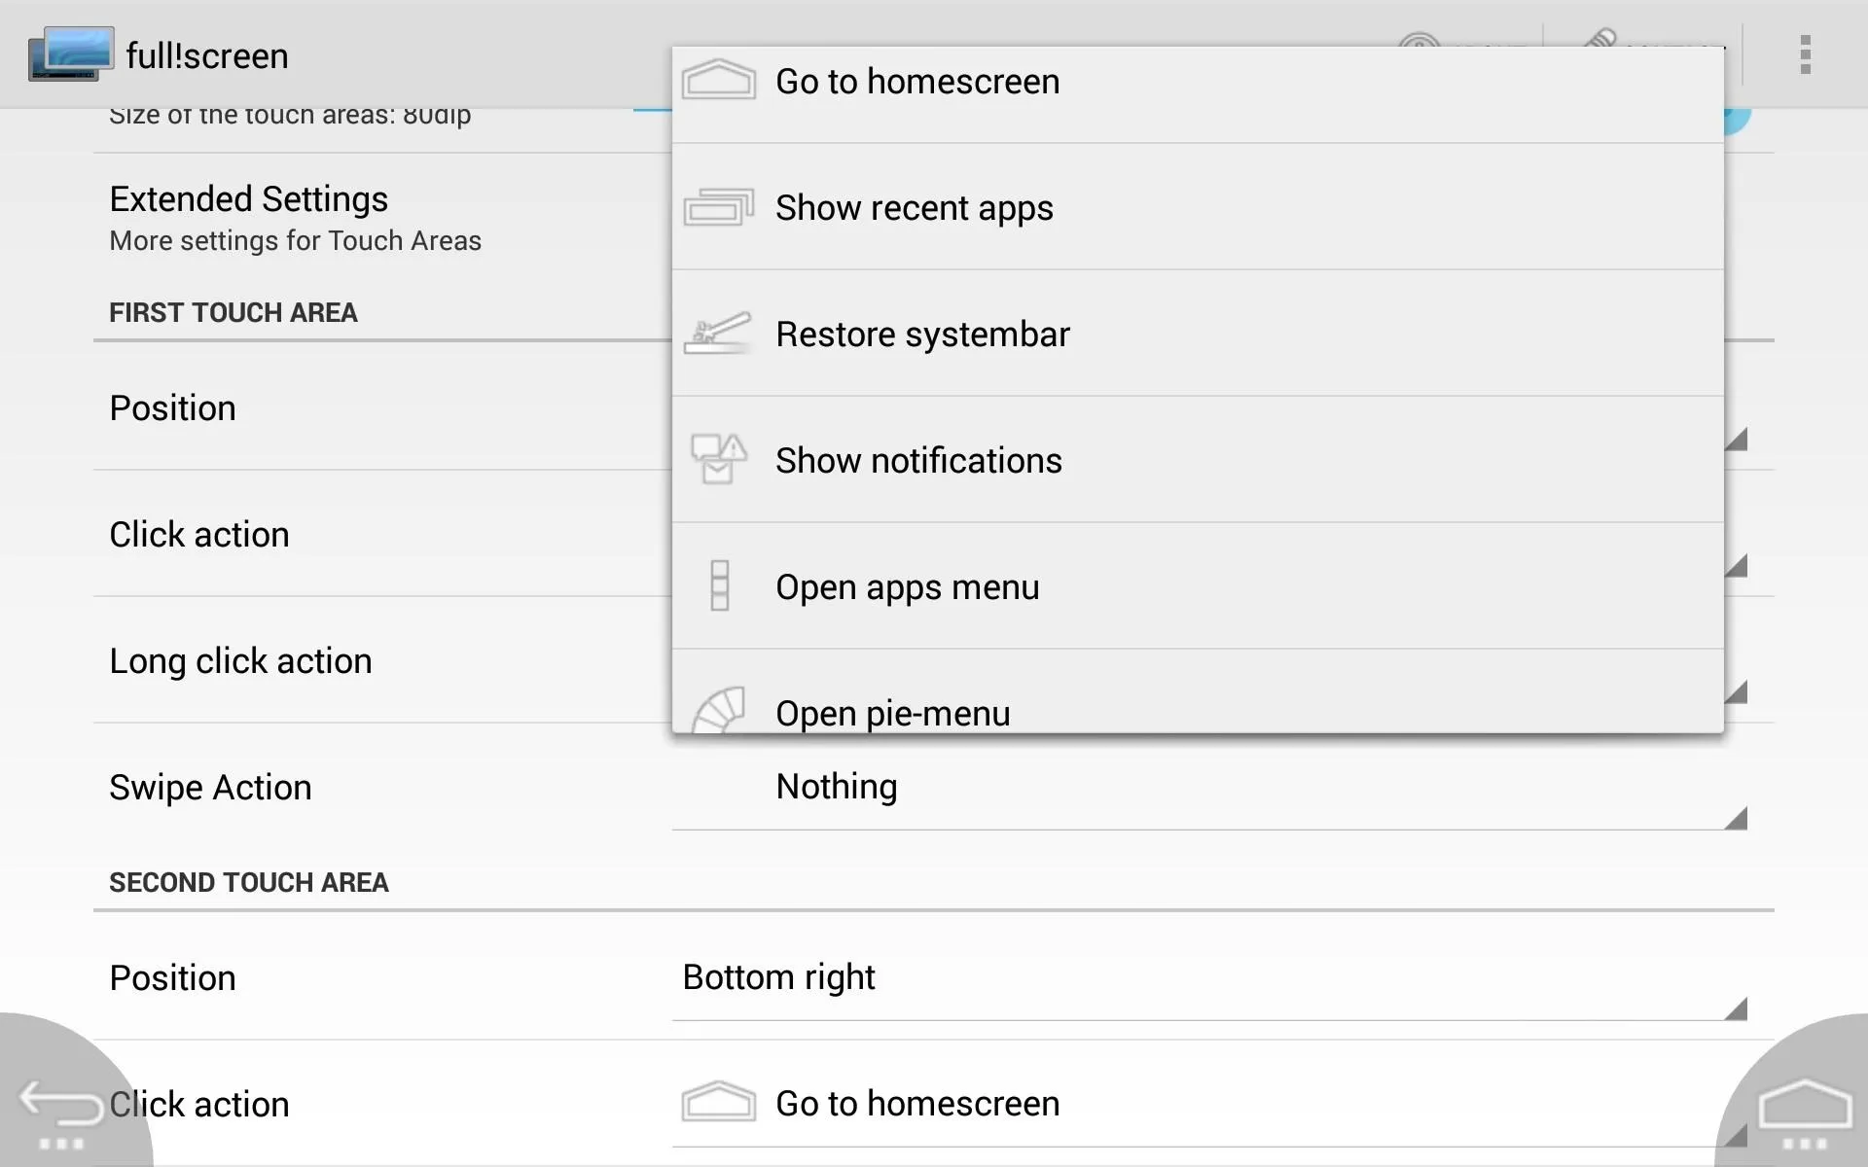Viewport: 1868px width, 1167px height.
Task: Choose Show notifications option
Action: 1198,460
